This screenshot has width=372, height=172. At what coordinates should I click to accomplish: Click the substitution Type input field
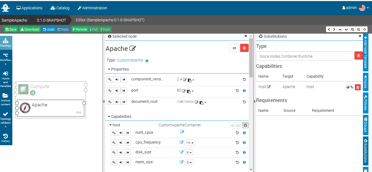[x=304, y=56]
